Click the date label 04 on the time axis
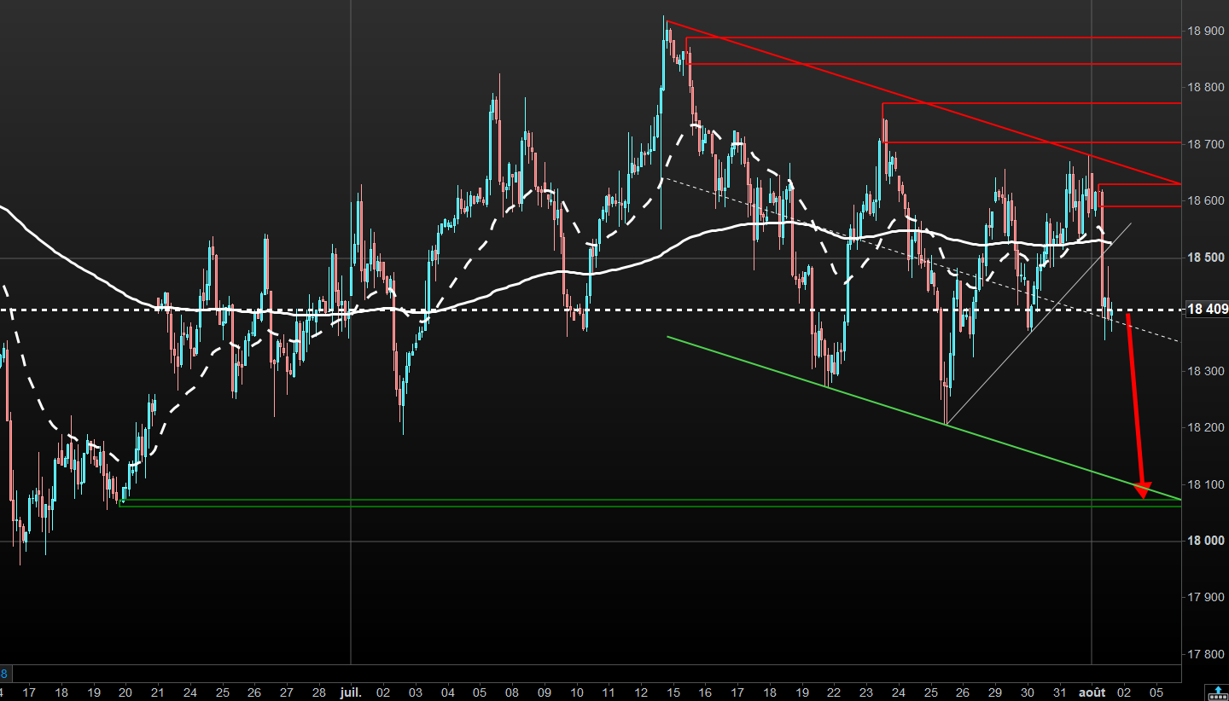The image size is (1229, 701). 448,692
